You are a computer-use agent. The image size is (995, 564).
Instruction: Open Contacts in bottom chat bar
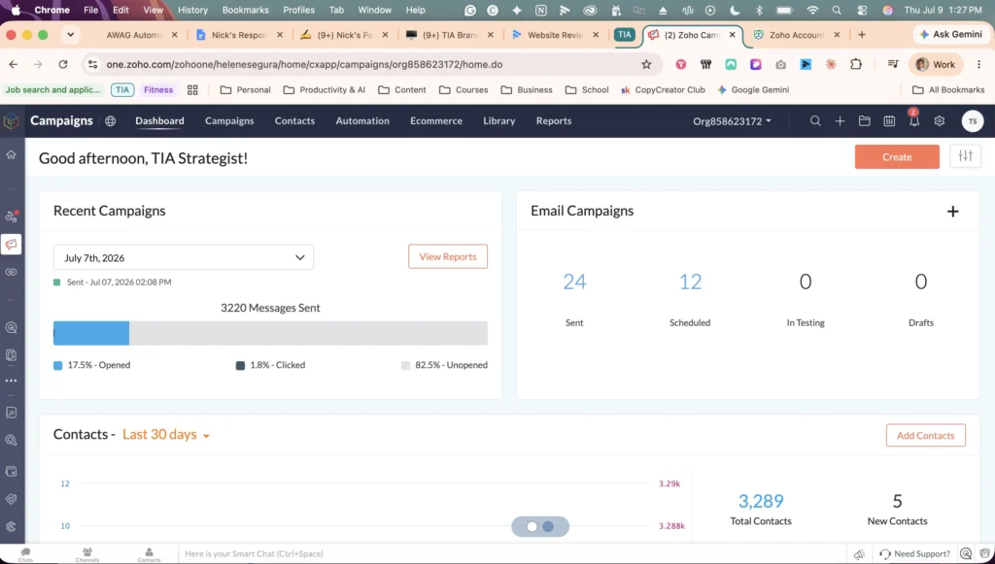click(149, 554)
